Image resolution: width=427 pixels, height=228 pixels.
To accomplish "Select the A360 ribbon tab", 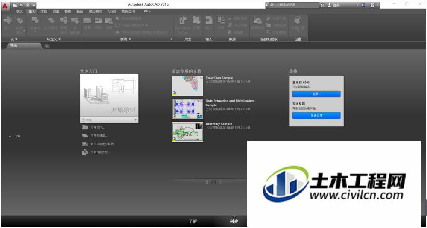I will pos(111,12).
